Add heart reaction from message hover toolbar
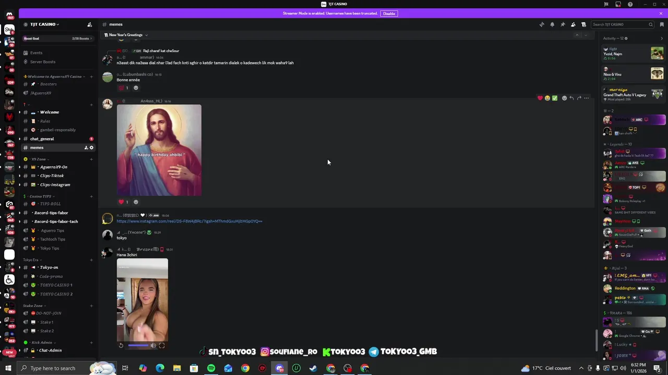The height and width of the screenshot is (375, 668). (x=540, y=98)
